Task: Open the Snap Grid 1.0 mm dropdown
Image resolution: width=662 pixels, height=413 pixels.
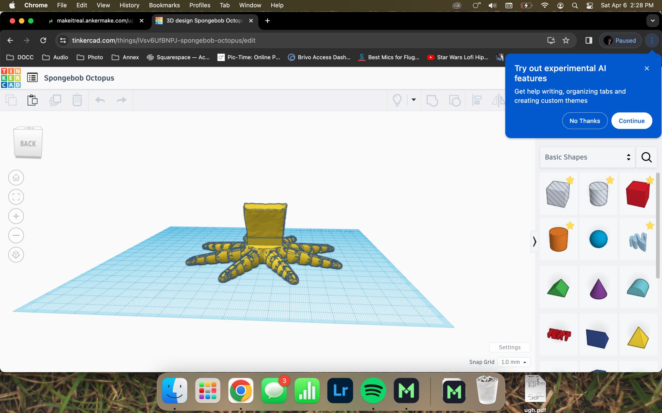Action: coord(514,362)
